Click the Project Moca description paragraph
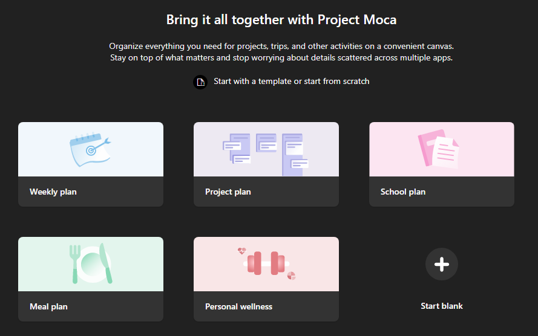 281,52
